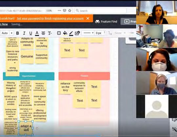The width and height of the screenshot is (177, 137).
Task: Select the Auto font size field
Action: [5, 33]
